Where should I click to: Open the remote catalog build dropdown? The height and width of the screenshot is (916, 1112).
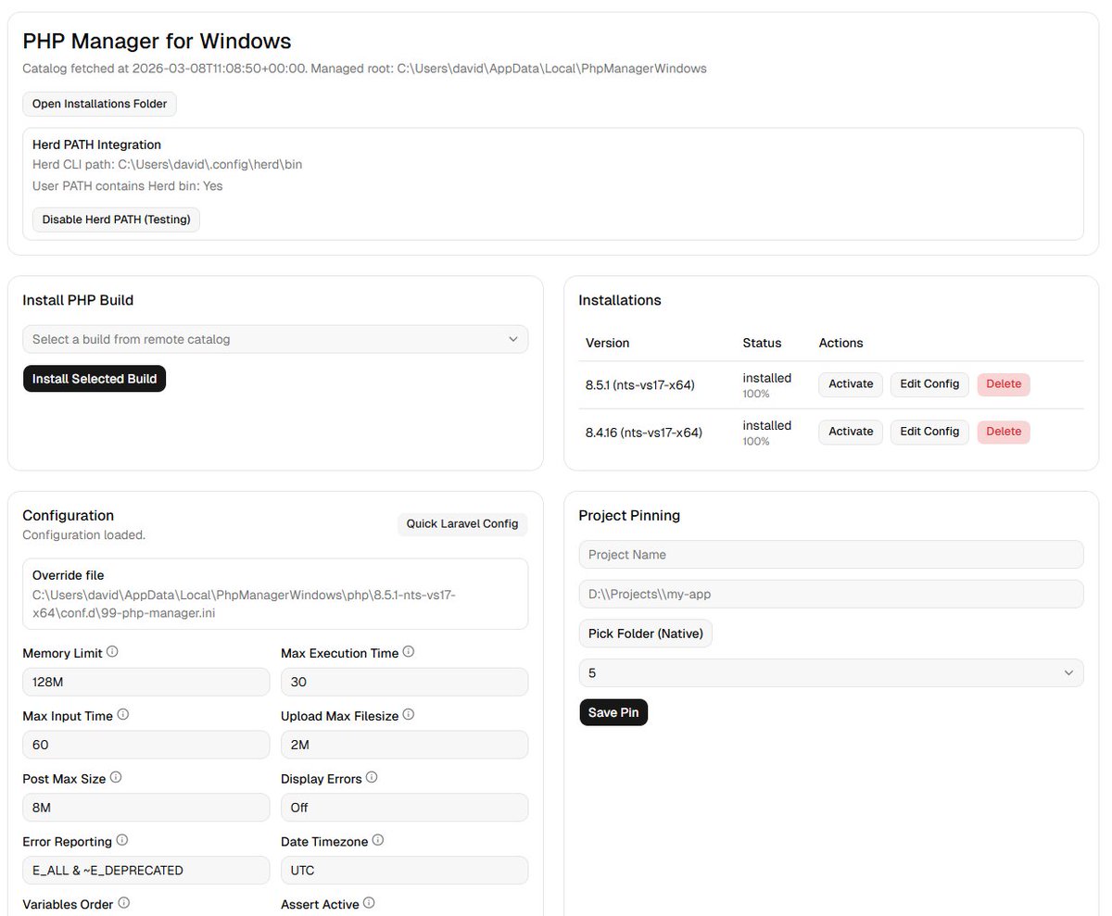point(275,339)
